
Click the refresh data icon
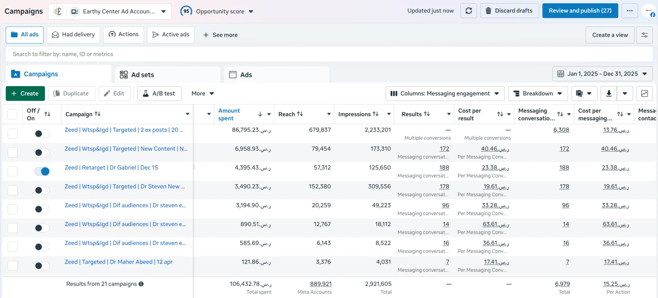468,11
